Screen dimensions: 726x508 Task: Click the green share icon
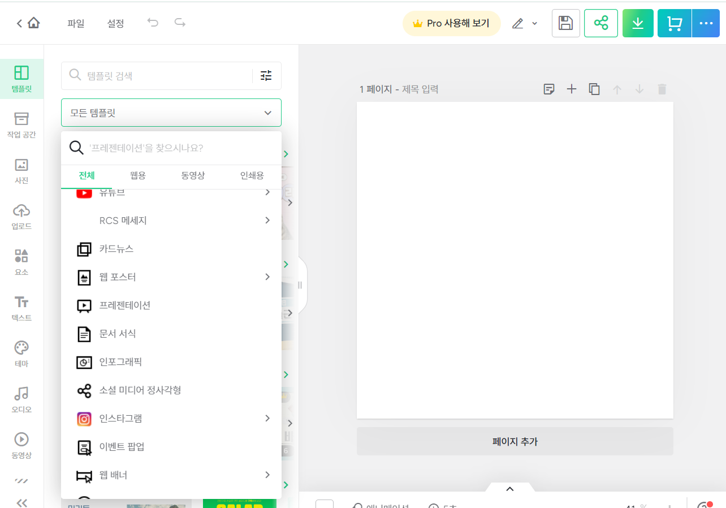click(x=600, y=23)
